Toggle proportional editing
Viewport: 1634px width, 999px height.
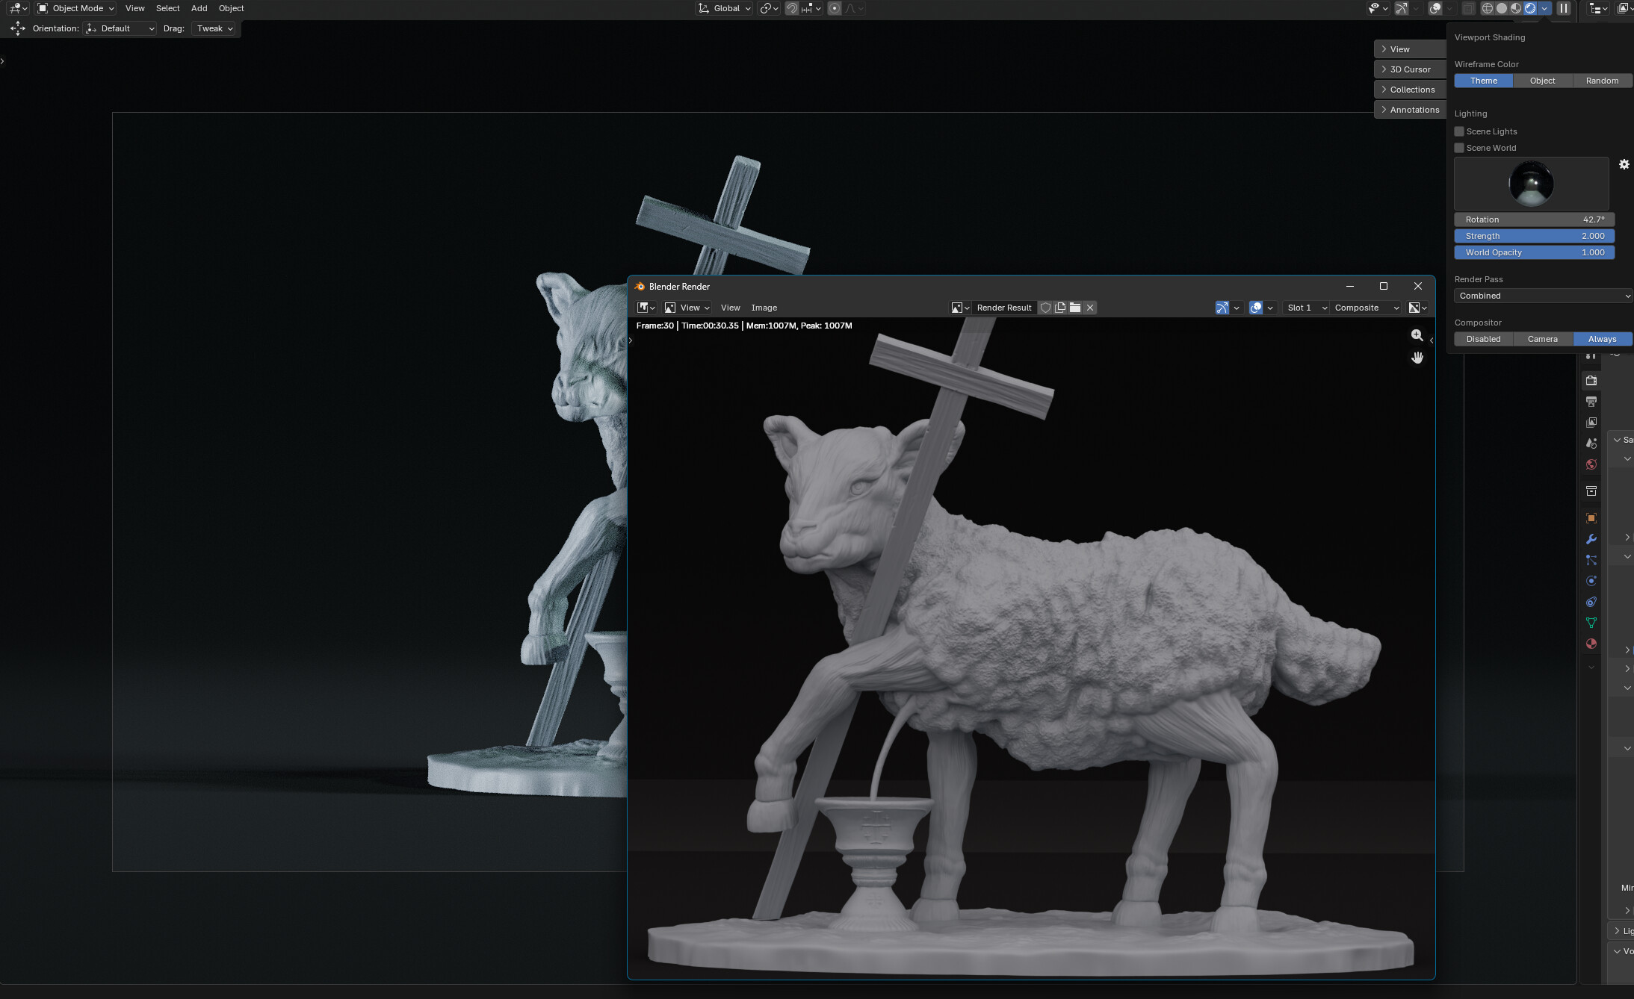pyautogui.click(x=835, y=8)
